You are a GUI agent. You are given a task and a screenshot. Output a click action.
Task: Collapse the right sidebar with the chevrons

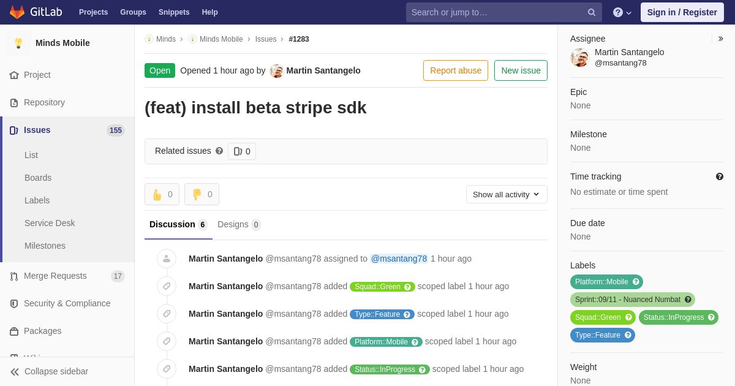[x=720, y=39]
